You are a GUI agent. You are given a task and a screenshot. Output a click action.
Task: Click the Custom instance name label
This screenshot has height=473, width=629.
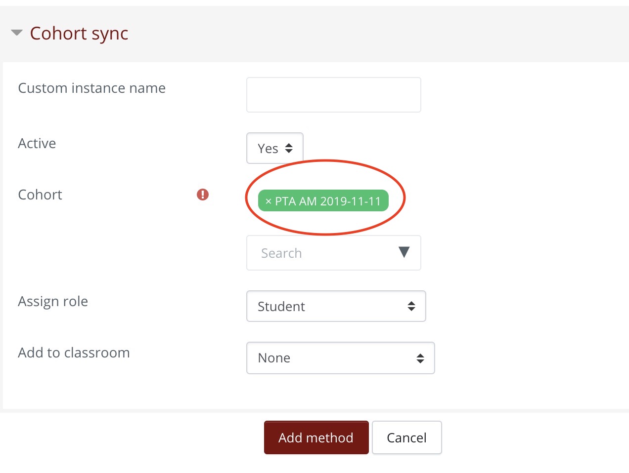[x=91, y=88]
